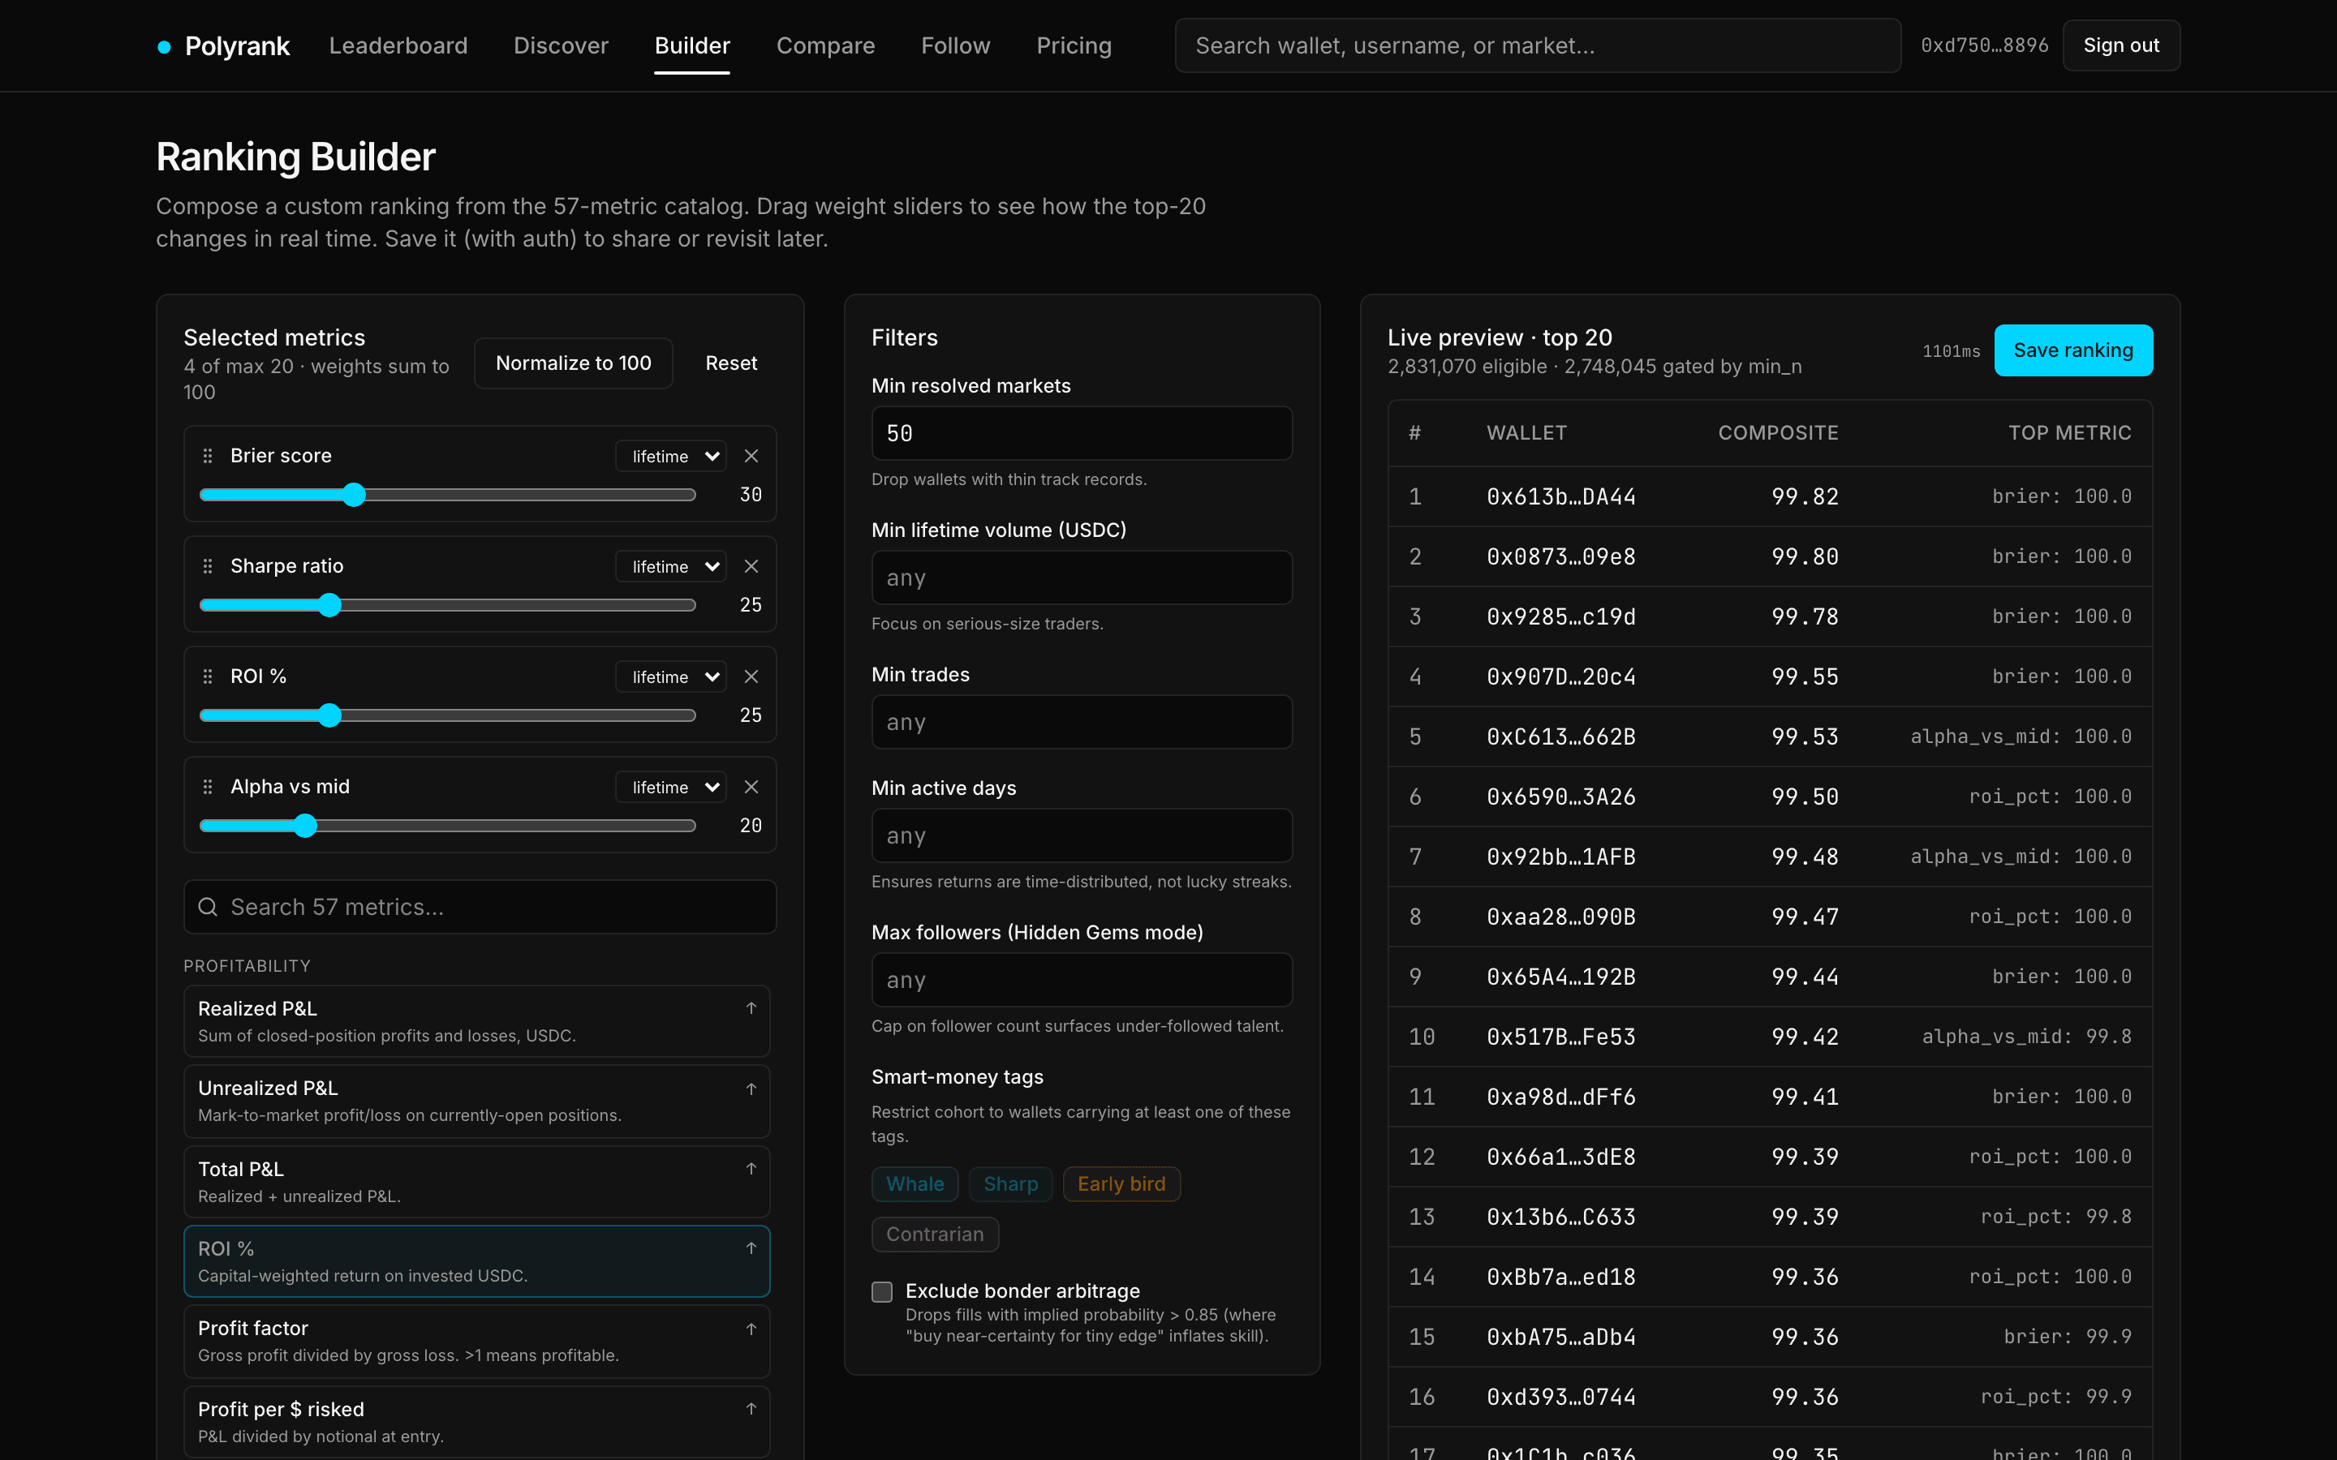2337x1460 pixels.
Task: Click the Brier score weight slider
Action: coord(447,495)
